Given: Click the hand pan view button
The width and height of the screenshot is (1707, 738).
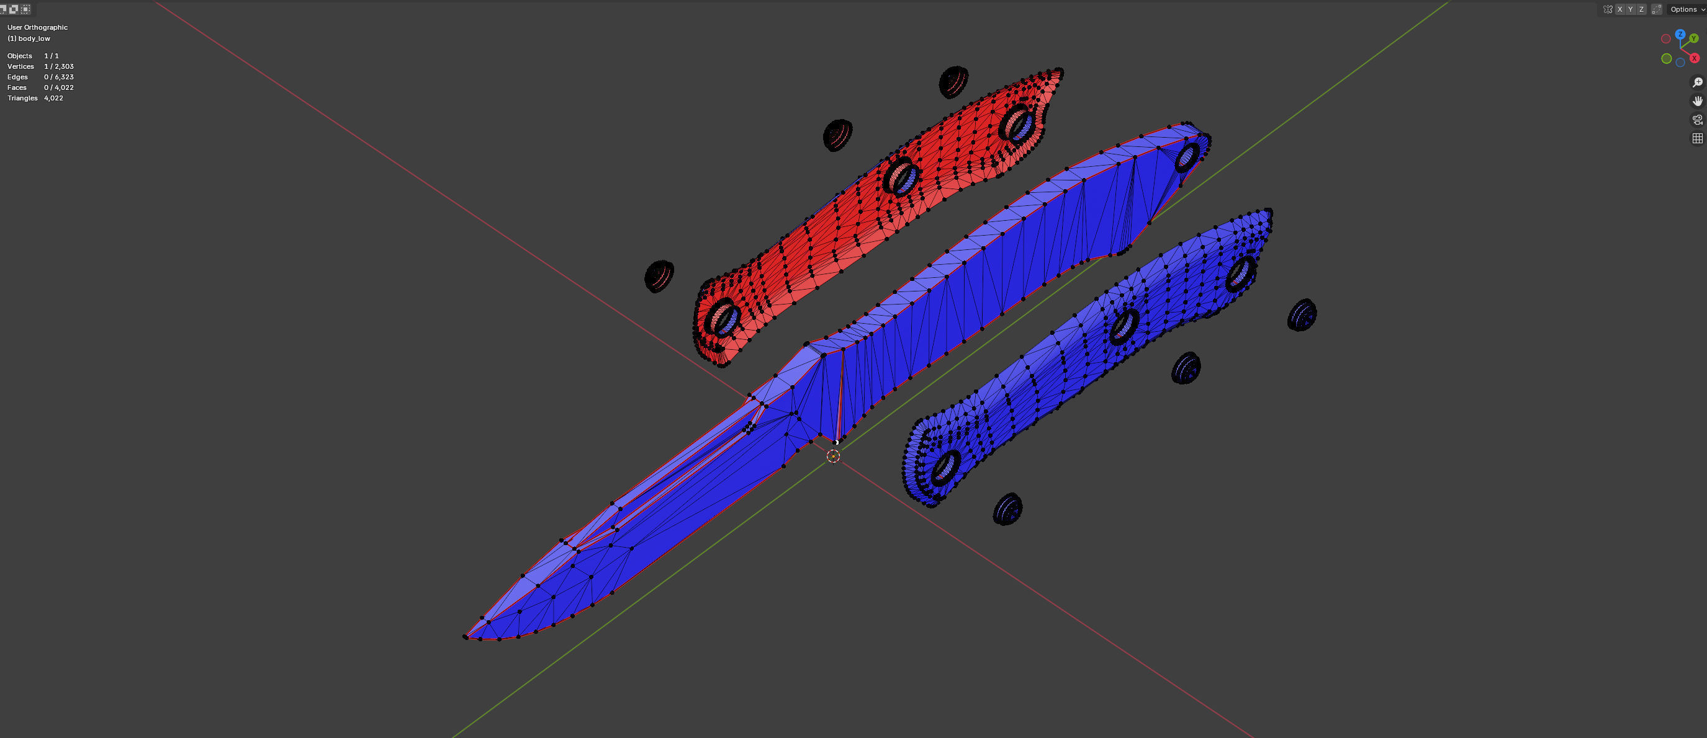Looking at the screenshot, I should (x=1698, y=100).
